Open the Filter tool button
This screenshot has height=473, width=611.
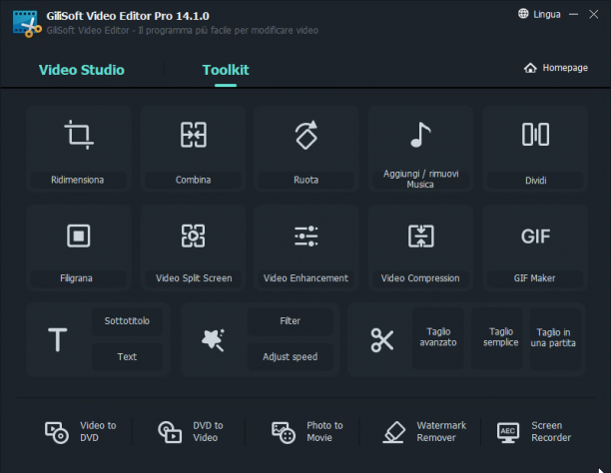pyautogui.click(x=290, y=321)
